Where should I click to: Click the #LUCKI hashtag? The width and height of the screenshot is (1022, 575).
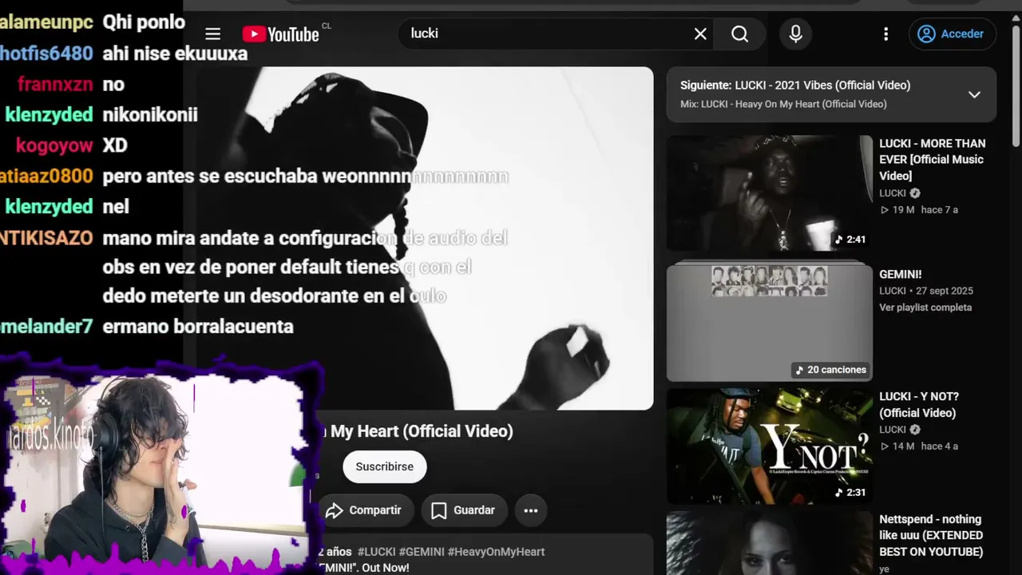[x=377, y=552]
